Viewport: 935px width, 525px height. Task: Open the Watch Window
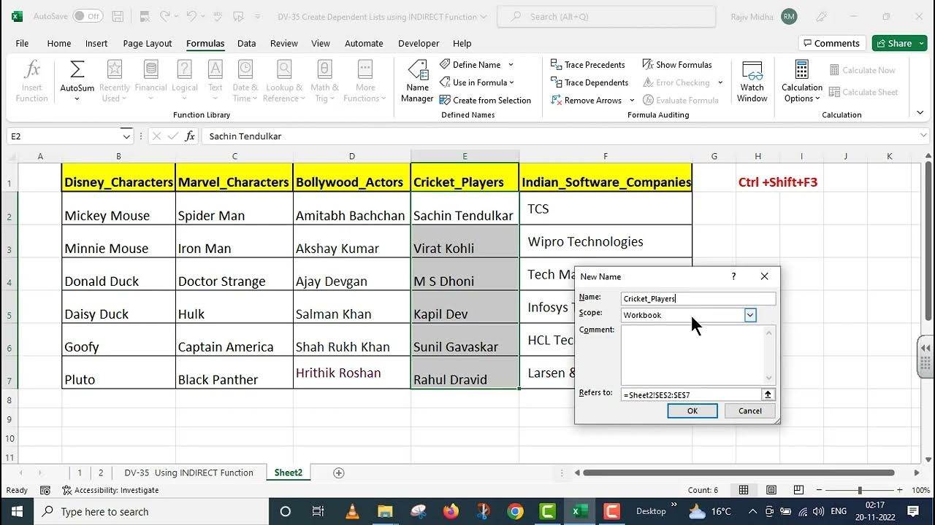point(752,81)
